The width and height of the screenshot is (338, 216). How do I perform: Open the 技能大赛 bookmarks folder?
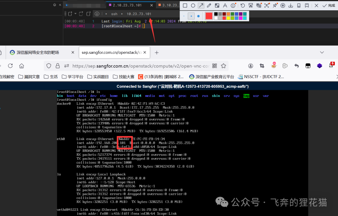pyautogui.click(x=124, y=77)
